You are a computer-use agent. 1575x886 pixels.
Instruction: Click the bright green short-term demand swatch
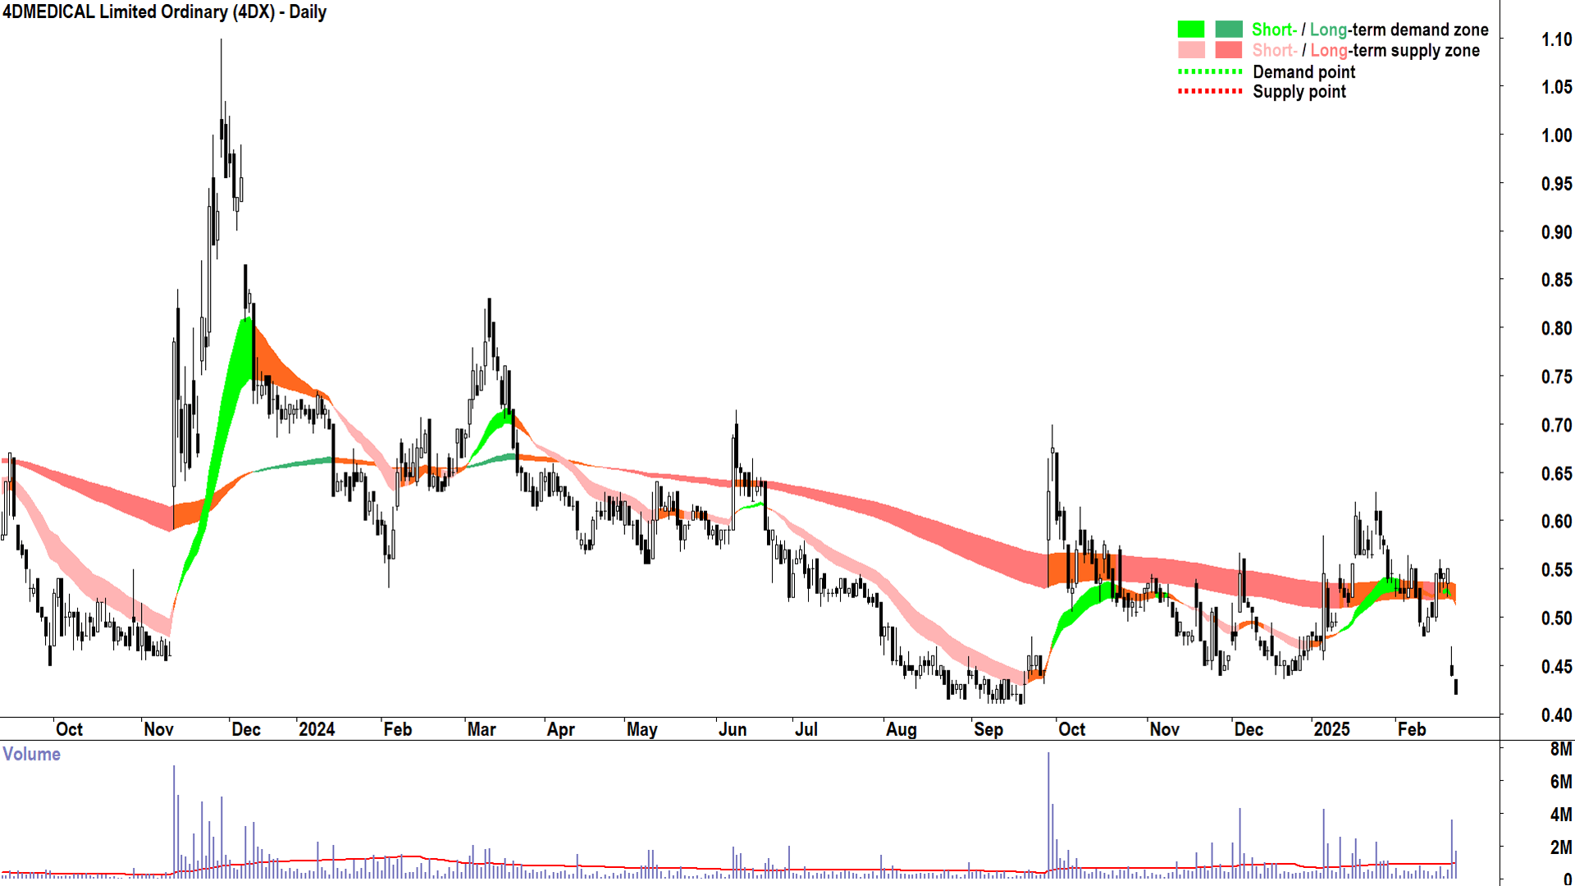click(x=1191, y=30)
